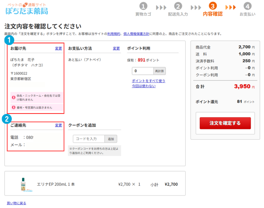Click 変更 link for ご連絡先

[x=58, y=125]
